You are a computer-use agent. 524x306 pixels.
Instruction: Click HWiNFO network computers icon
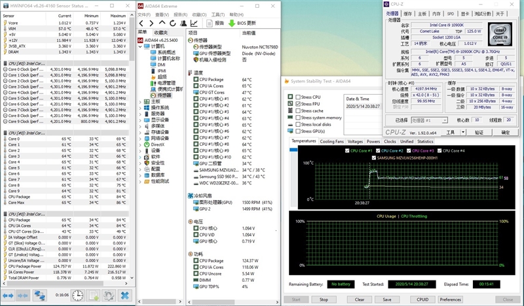click(39, 296)
